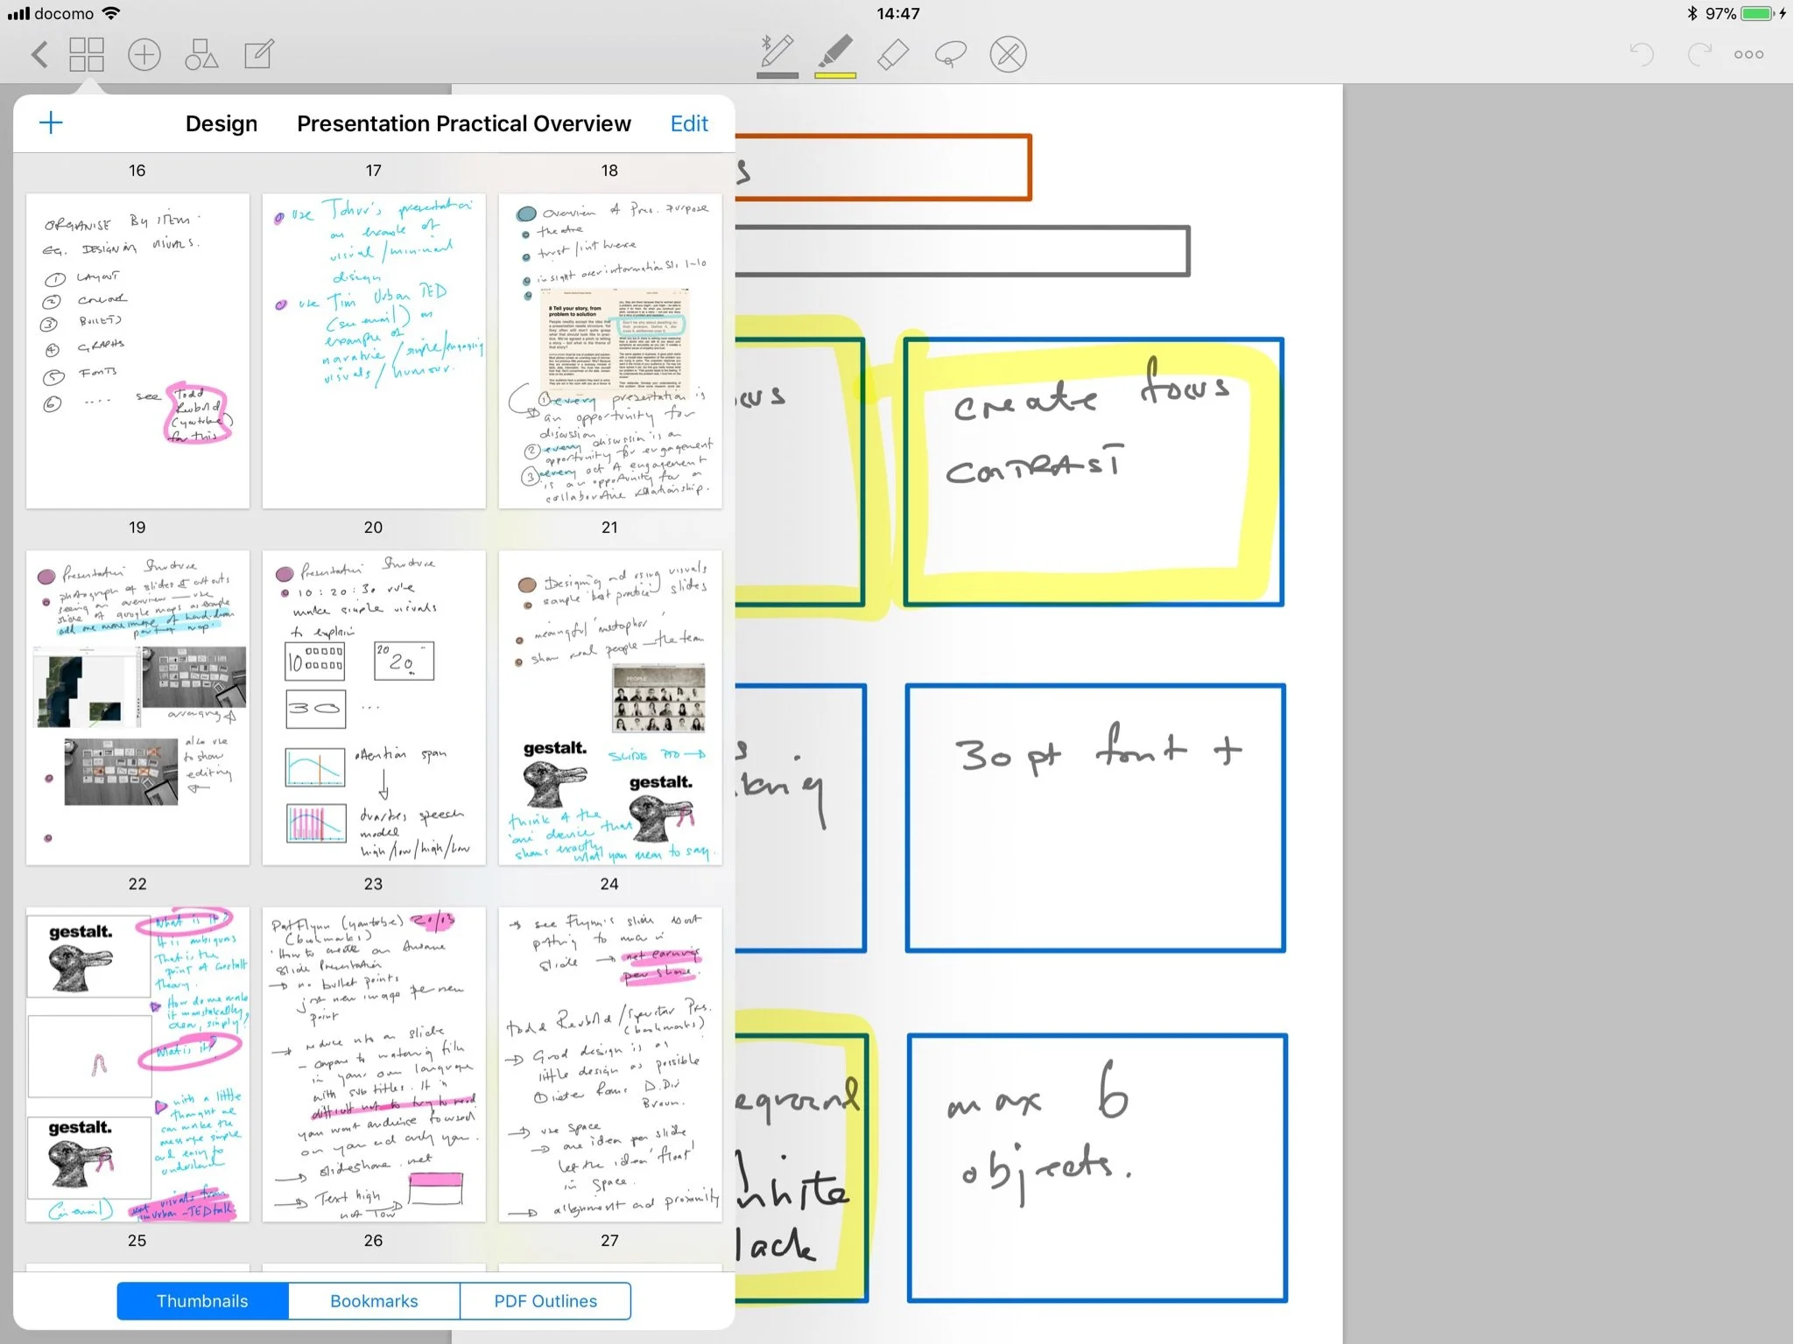
Task: Select the Pen tool
Action: 777,54
